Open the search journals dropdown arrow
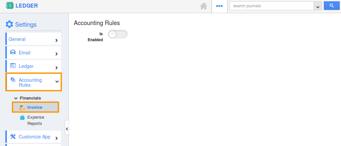The width and height of the screenshot is (341, 146). click(318, 6)
